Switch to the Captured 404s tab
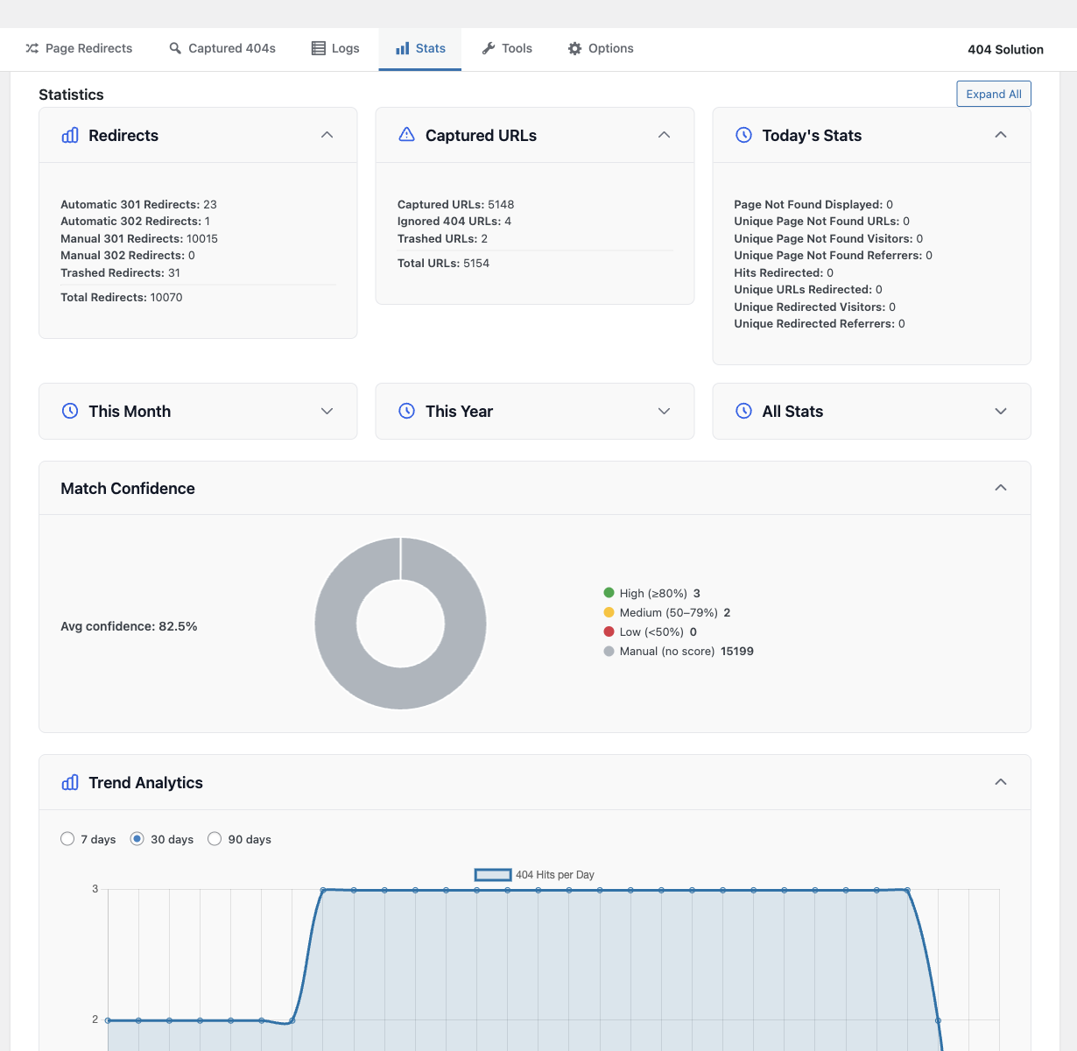Image resolution: width=1077 pixels, height=1051 pixels. pos(222,48)
